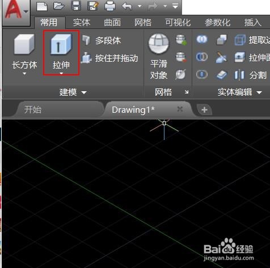The image size is (270, 268).
Task: Select the 参数化 ribbon tab
Action: click(x=218, y=23)
